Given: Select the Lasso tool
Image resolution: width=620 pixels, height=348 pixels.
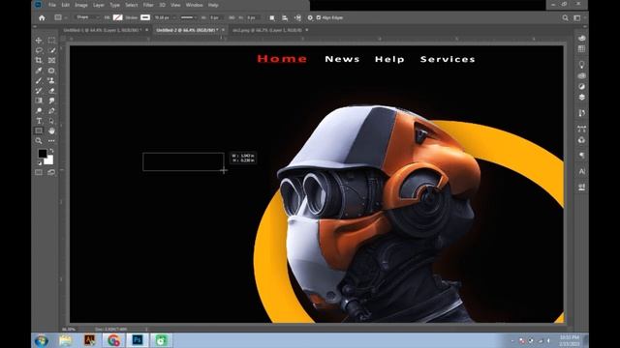Looking at the screenshot, I should [x=39, y=50].
